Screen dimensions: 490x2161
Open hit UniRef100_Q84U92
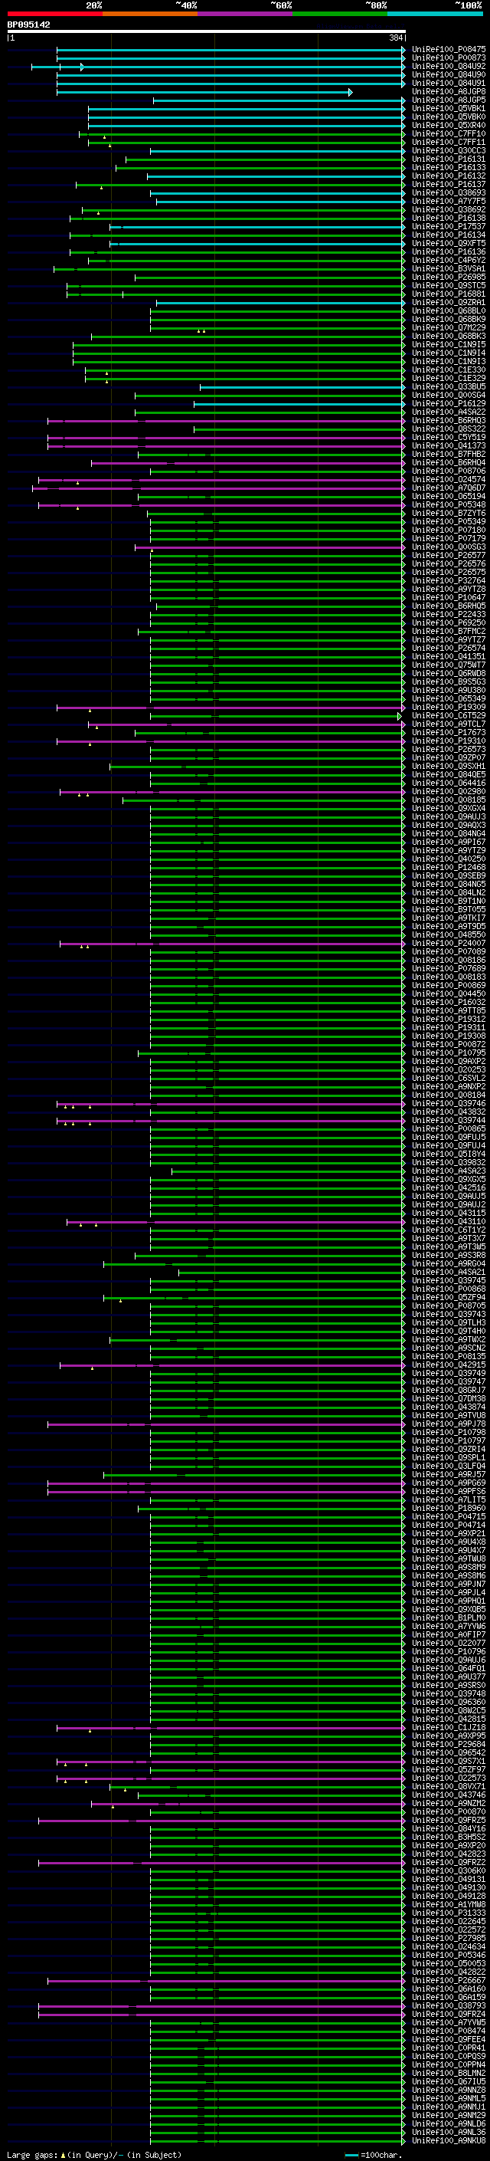[449, 66]
